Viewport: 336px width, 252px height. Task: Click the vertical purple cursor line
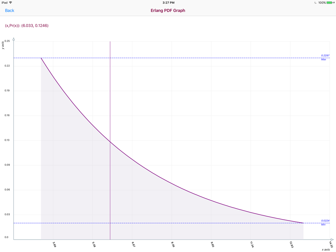[x=110, y=140]
